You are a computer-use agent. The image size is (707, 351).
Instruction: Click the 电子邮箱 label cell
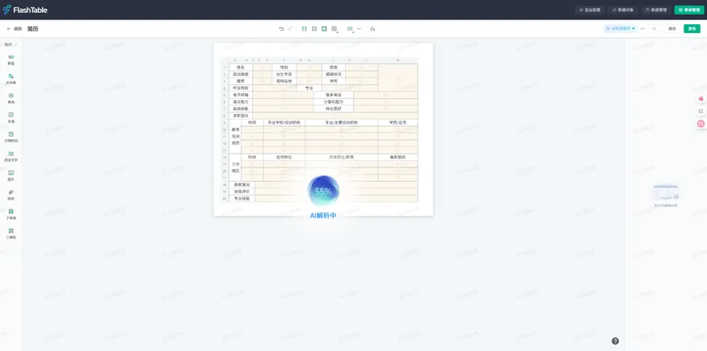(241, 95)
